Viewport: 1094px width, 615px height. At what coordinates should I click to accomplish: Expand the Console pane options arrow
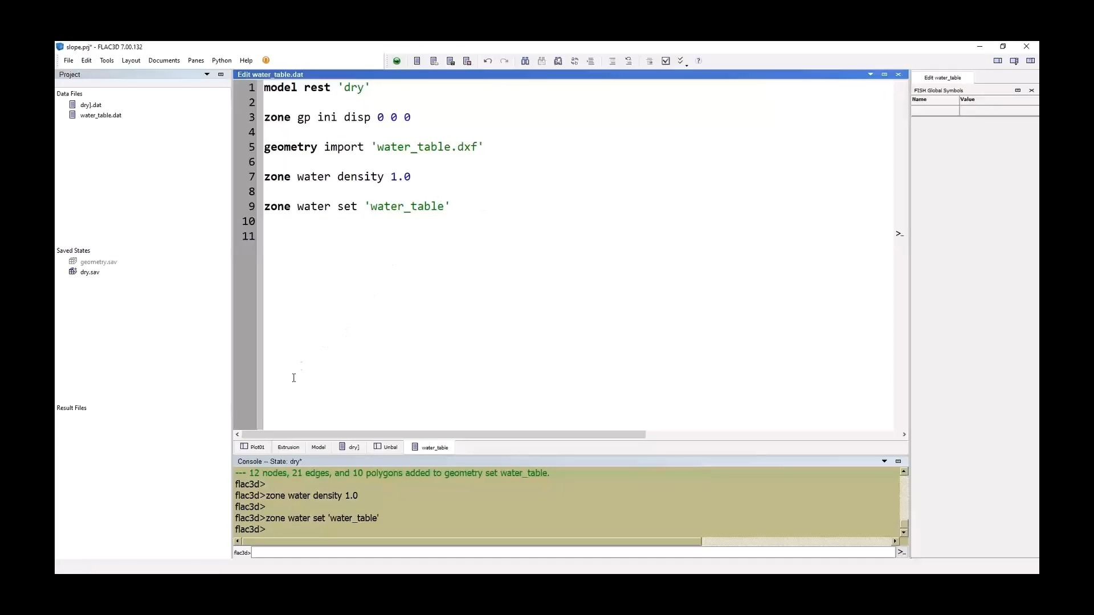click(x=884, y=461)
